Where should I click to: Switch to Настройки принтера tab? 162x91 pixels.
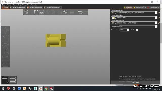click(52, 8)
